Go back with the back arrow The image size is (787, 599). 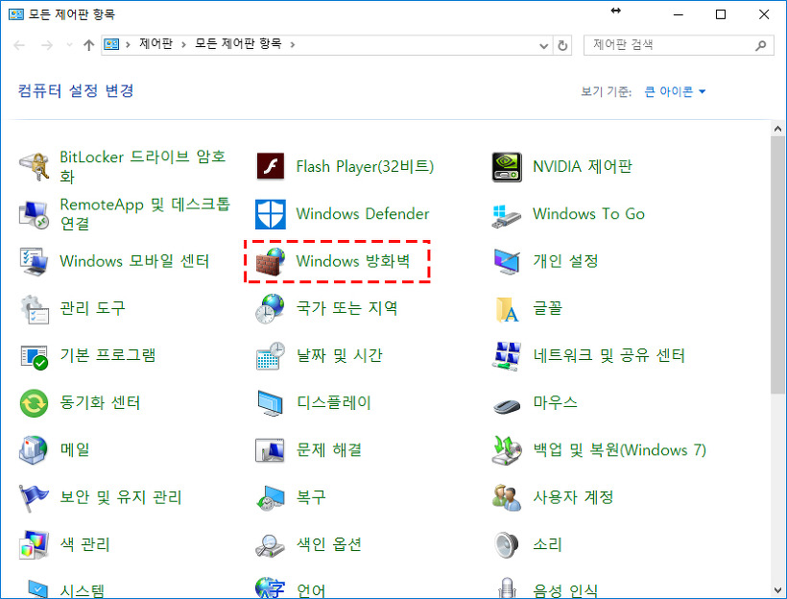click(x=19, y=46)
